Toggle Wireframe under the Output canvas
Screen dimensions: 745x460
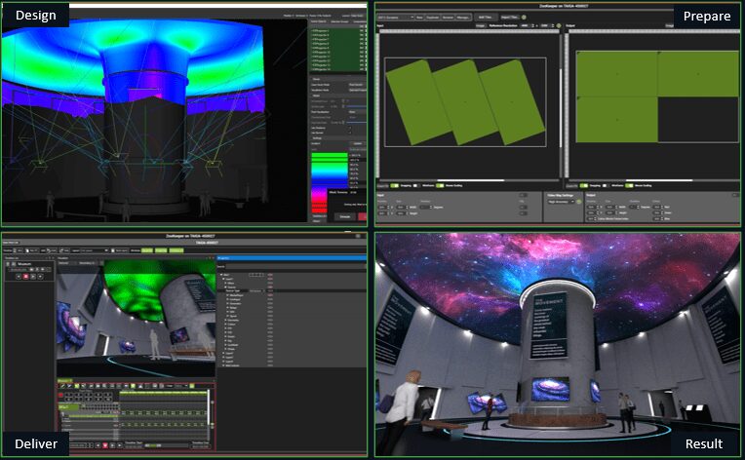(x=606, y=185)
